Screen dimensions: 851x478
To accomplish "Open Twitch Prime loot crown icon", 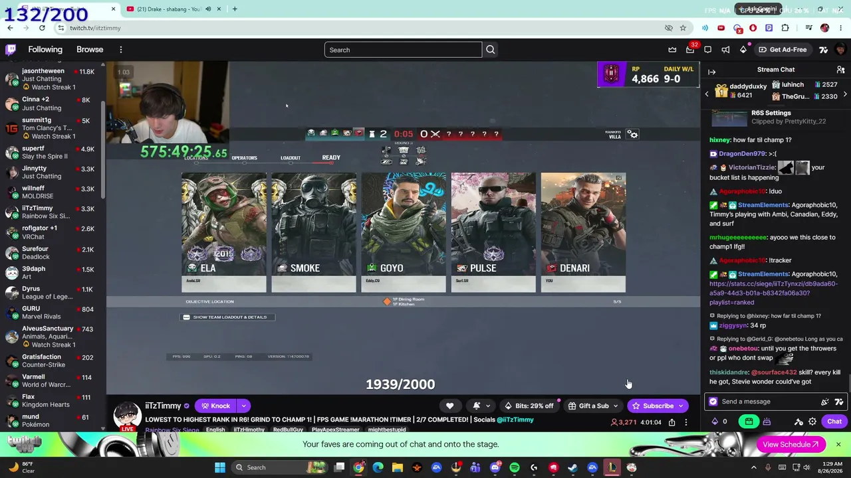I will click(x=672, y=50).
